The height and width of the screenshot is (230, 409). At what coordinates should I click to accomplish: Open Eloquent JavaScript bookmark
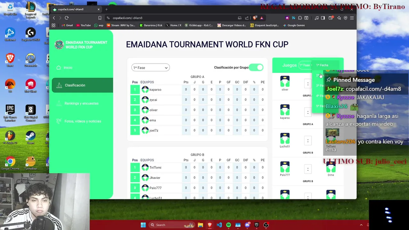pyautogui.click(x=264, y=25)
